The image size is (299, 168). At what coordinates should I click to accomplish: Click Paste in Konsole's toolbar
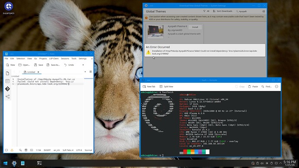pyautogui.click(x=253, y=87)
